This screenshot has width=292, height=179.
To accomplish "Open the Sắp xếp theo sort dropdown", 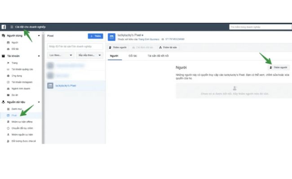I will click(89, 55).
